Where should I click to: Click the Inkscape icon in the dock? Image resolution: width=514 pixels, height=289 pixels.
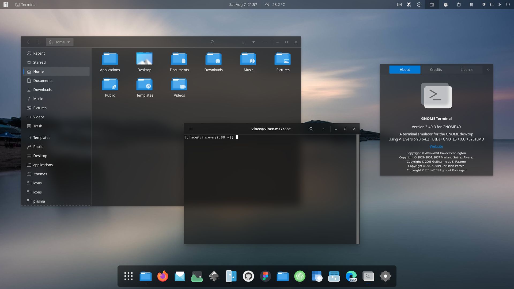click(214, 276)
